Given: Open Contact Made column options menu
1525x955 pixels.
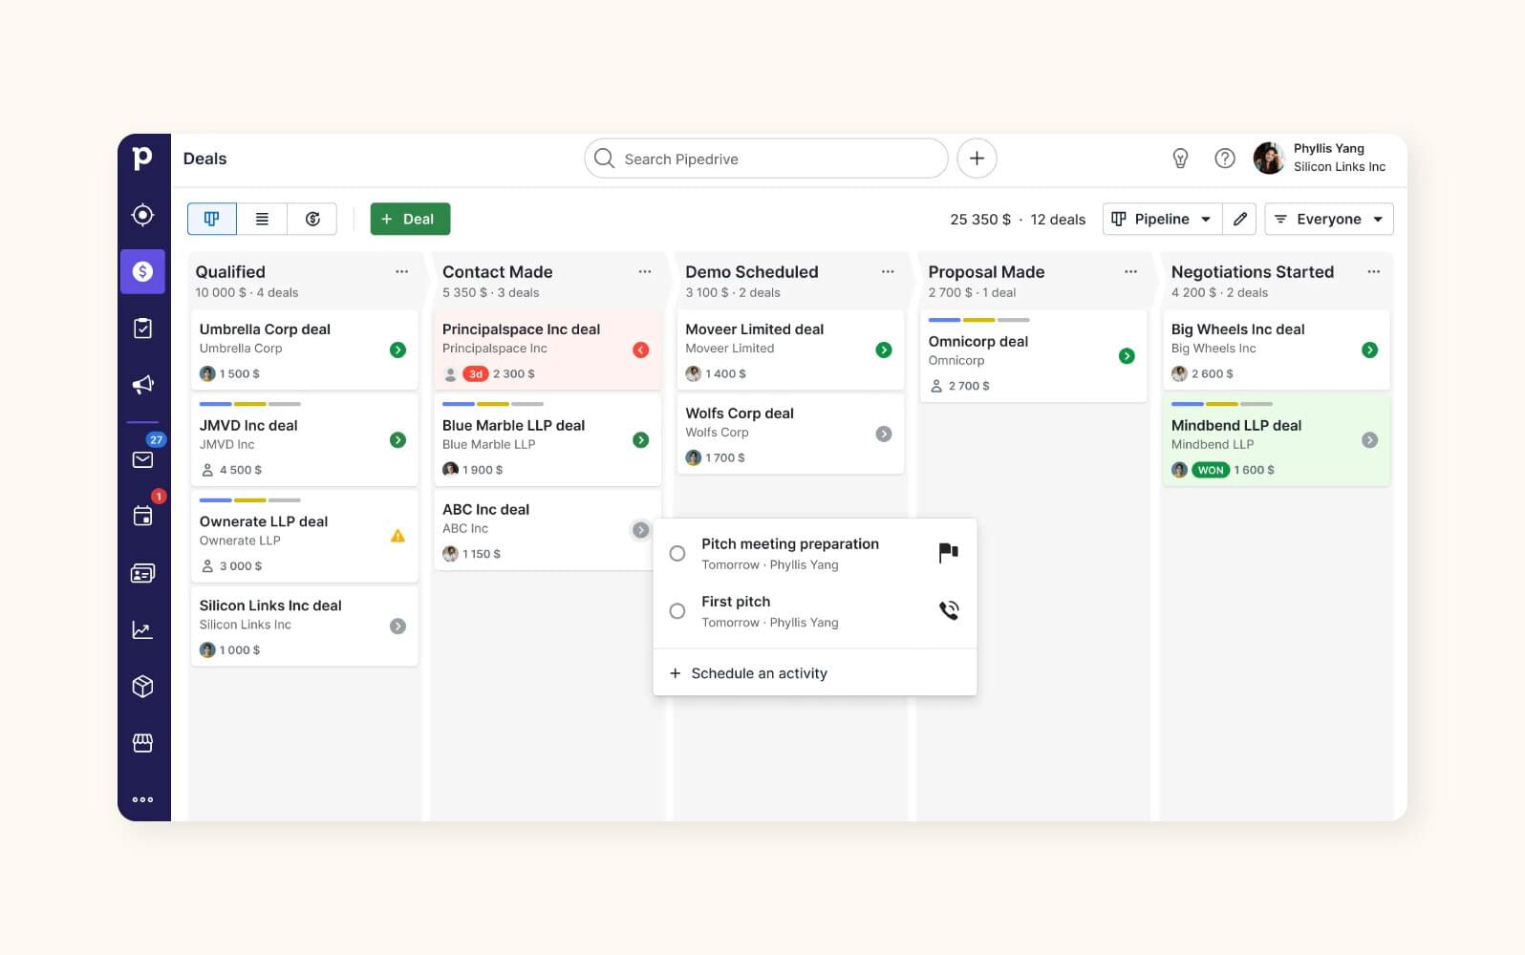Looking at the screenshot, I should point(645,272).
